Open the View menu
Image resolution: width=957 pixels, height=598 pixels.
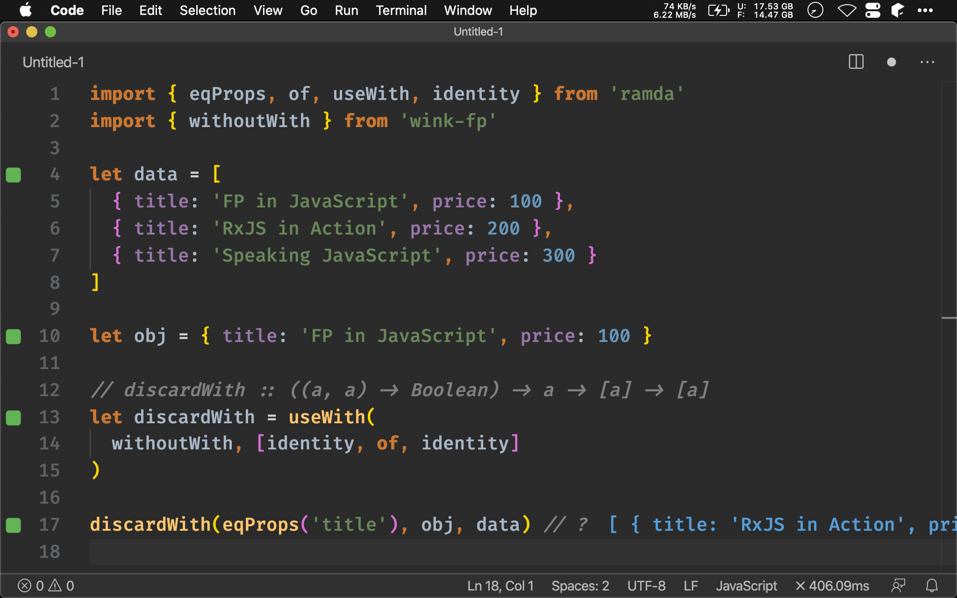coord(268,10)
